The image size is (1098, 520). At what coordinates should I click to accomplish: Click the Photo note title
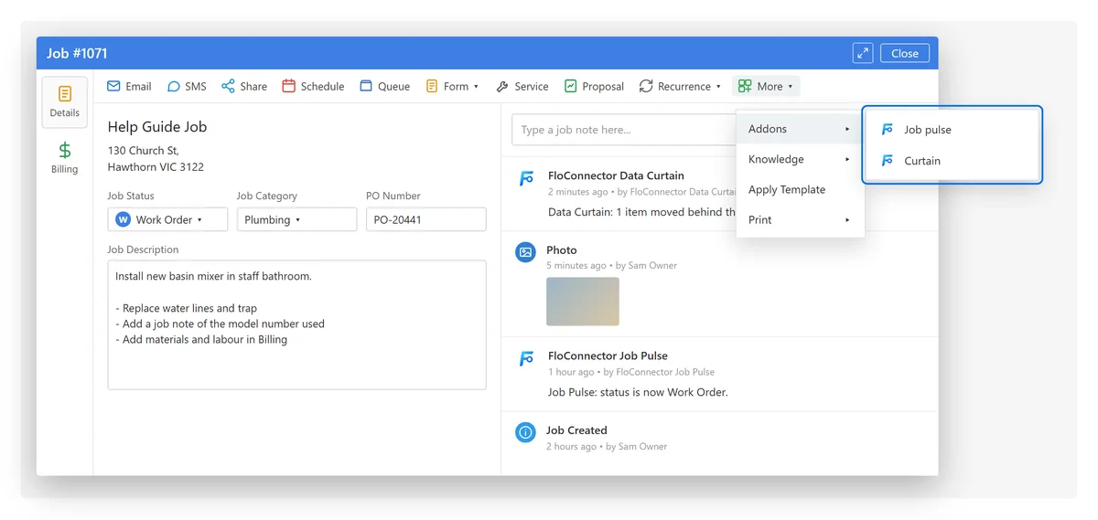pyautogui.click(x=562, y=250)
